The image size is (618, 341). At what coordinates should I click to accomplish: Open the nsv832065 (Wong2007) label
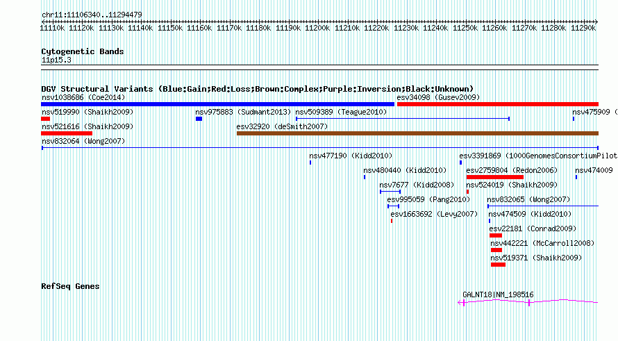click(x=528, y=199)
